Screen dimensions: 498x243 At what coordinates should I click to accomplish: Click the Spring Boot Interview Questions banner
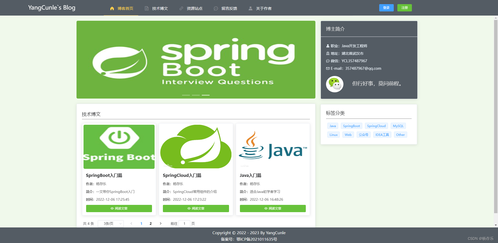(196, 60)
